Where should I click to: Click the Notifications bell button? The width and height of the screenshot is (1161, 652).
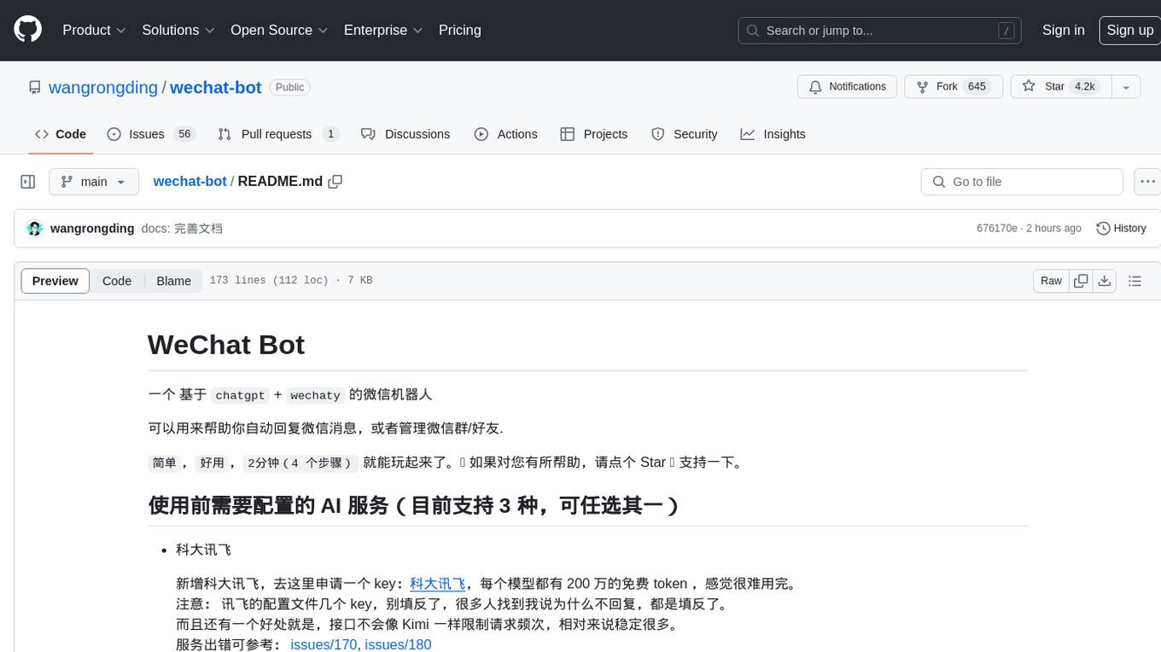tap(847, 87)
